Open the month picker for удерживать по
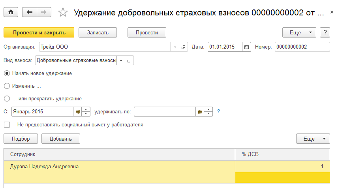 [x=200, y=112]
